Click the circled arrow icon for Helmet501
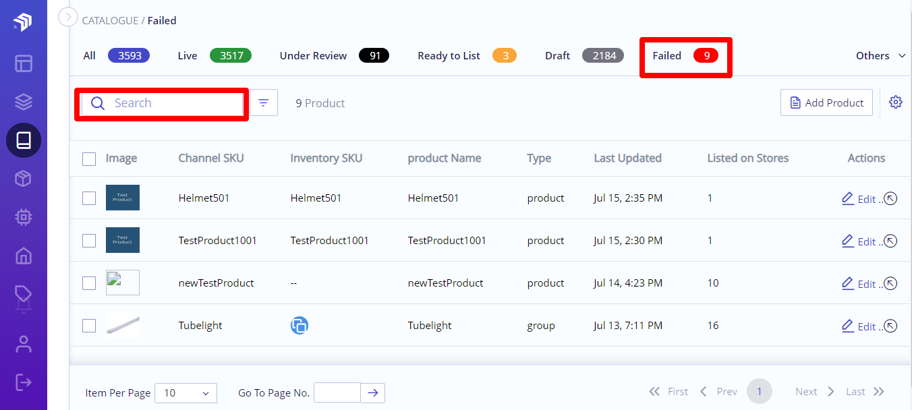Screen dimensions: 912x410 [890, 198]
